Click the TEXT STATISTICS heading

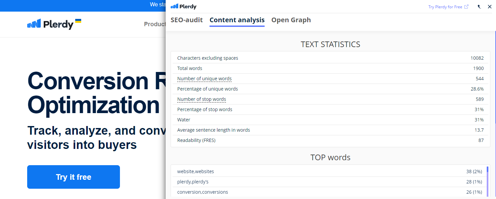[330, 44]
